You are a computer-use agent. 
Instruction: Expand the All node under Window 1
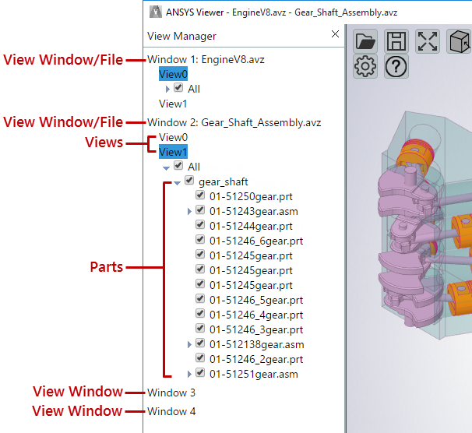167,89
